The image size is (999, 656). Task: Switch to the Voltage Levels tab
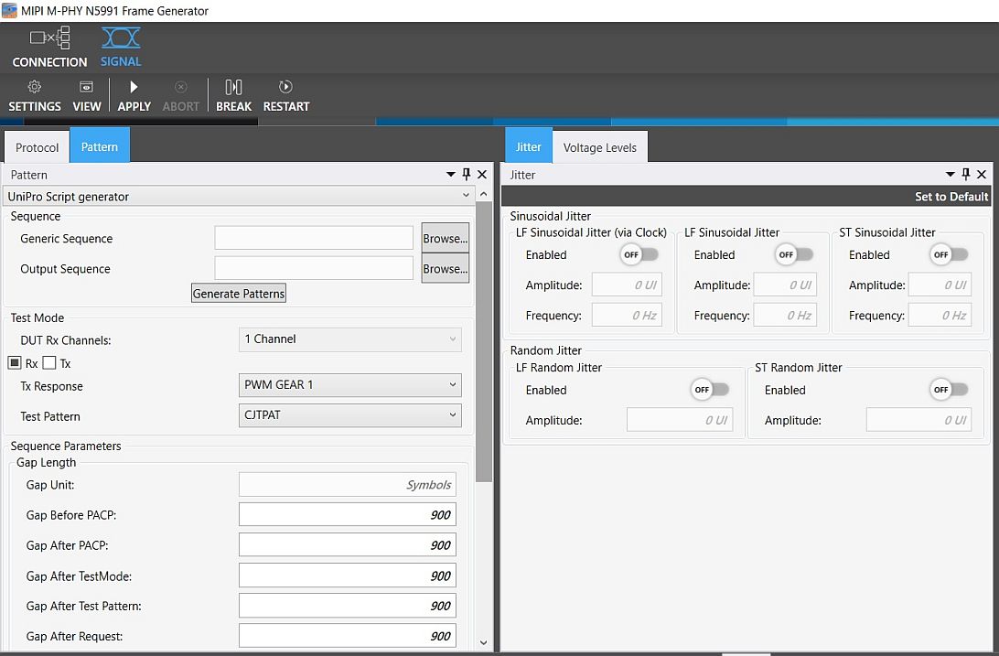click(600, 146)
